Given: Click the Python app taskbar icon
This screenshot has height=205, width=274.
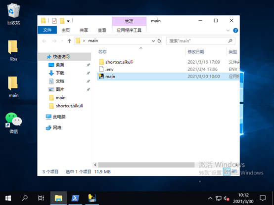Looking at the screenshot, I should (x=92, y=198).
